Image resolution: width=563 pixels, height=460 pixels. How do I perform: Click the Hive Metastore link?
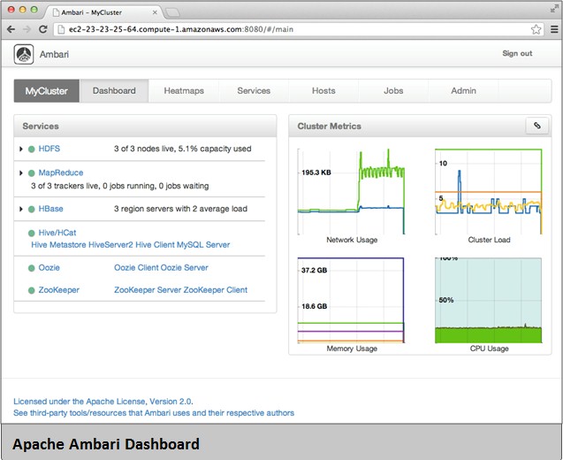(x=58, y=245)
